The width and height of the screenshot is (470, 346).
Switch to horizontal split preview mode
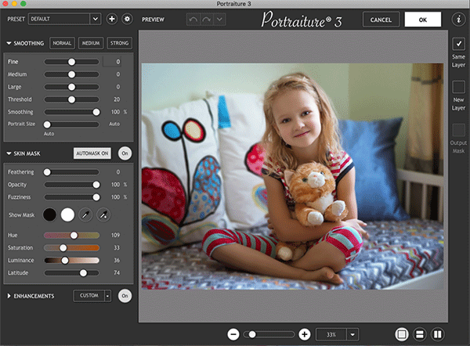pyautogui.click(x=420, y=334)
